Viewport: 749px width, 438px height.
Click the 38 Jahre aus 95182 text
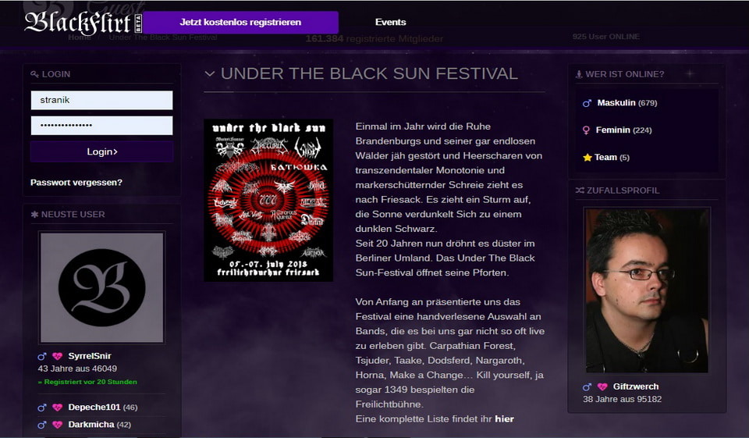point(623,399)
